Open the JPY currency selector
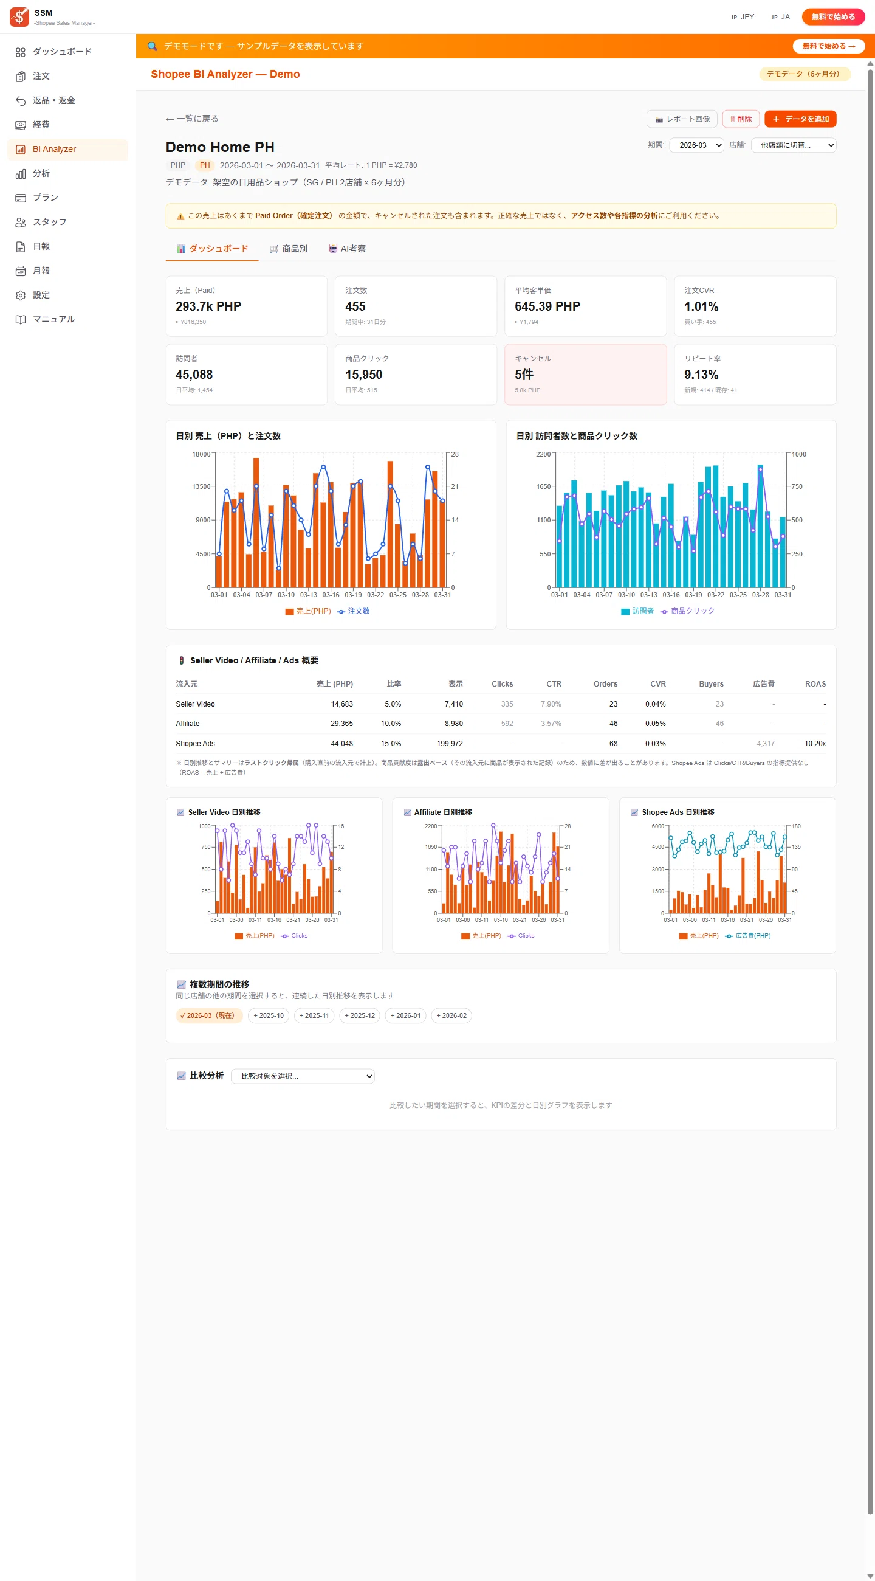This screenshot has width=875, height=1581. coord(742,17)
